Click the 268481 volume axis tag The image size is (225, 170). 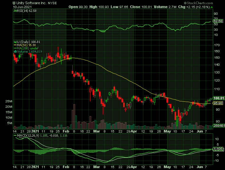point(218,126)
